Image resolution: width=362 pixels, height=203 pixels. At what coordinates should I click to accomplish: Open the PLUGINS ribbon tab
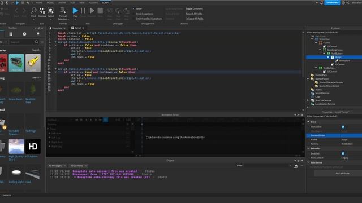93,2
